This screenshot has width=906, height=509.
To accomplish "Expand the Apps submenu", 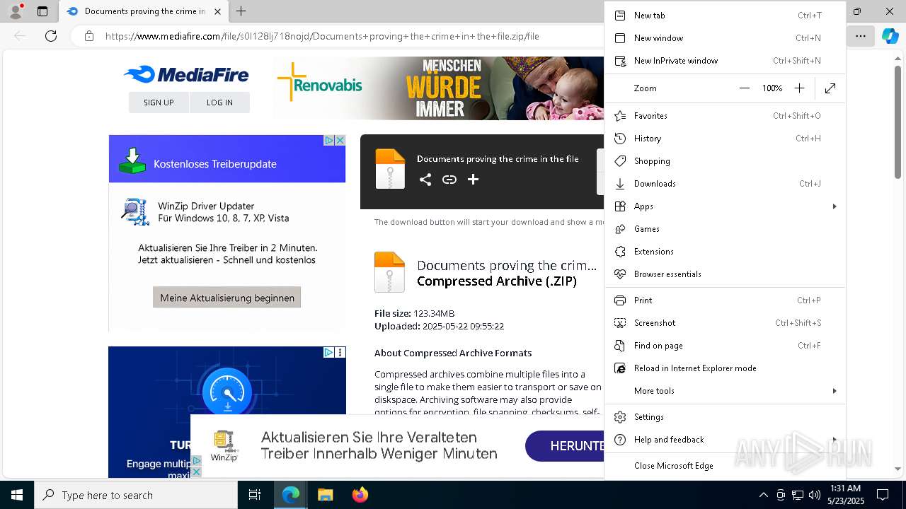I will coord(725,206).
